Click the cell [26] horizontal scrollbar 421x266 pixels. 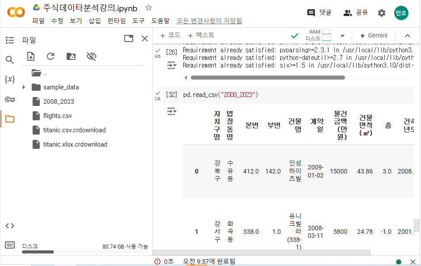(268, 78)
